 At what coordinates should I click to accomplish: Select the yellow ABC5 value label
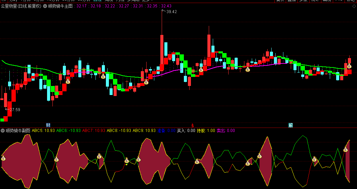43,131
